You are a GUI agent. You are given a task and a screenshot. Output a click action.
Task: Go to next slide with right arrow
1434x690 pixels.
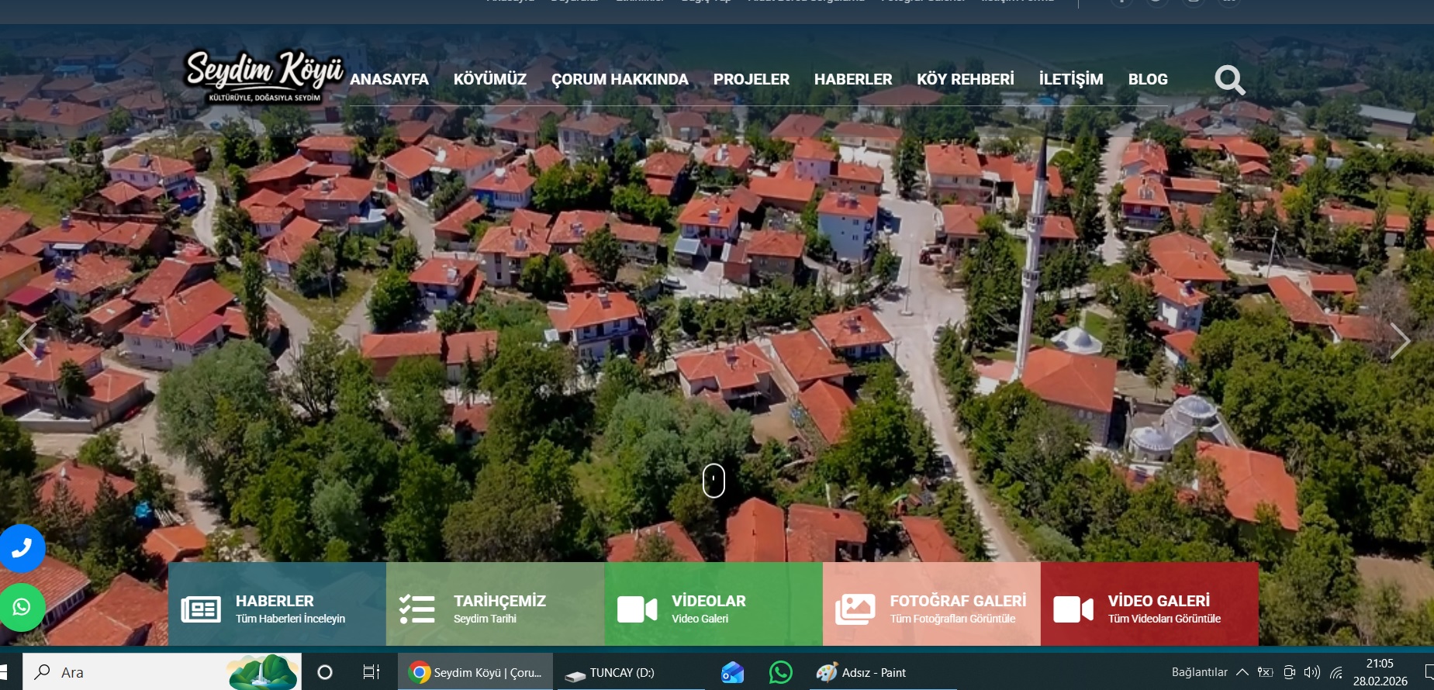(x=1399, y=340)
